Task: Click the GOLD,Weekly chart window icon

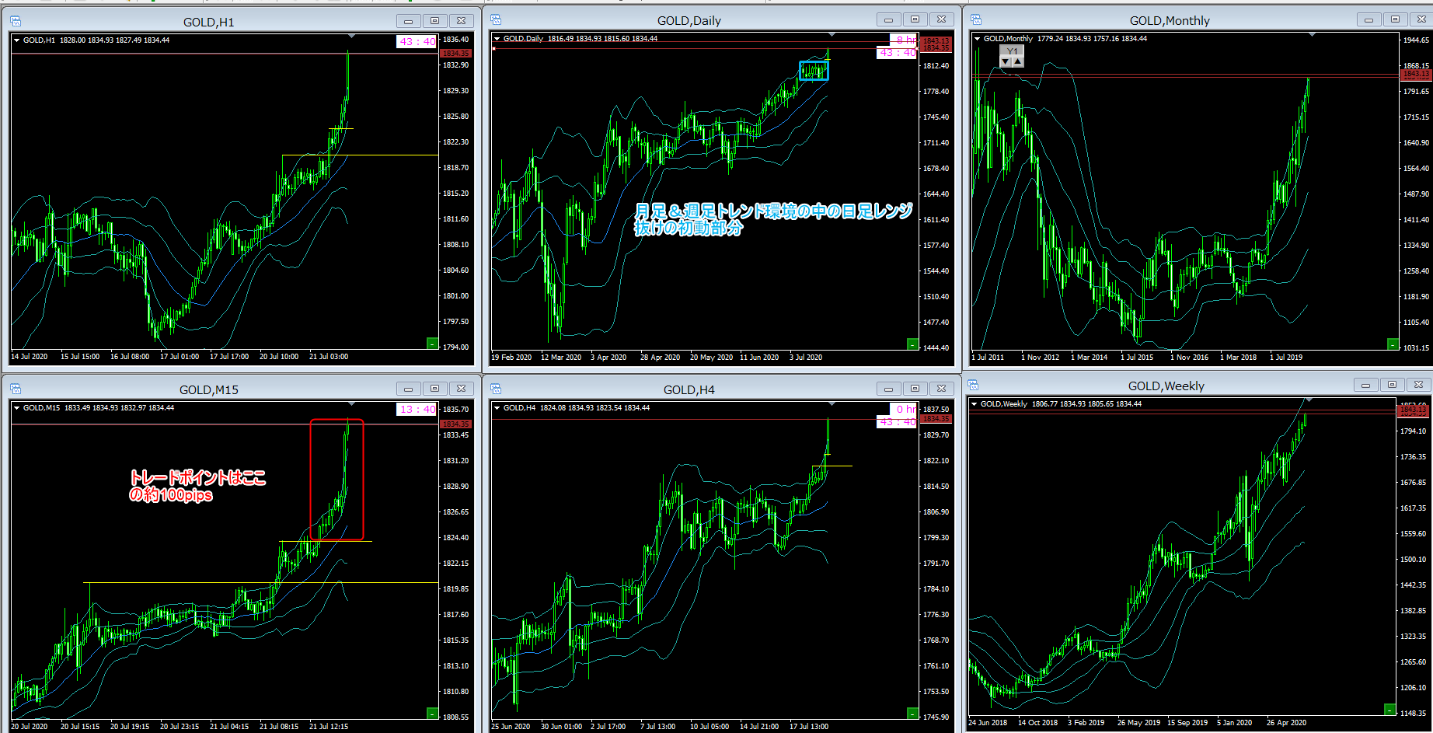Action: pos(973,386)
